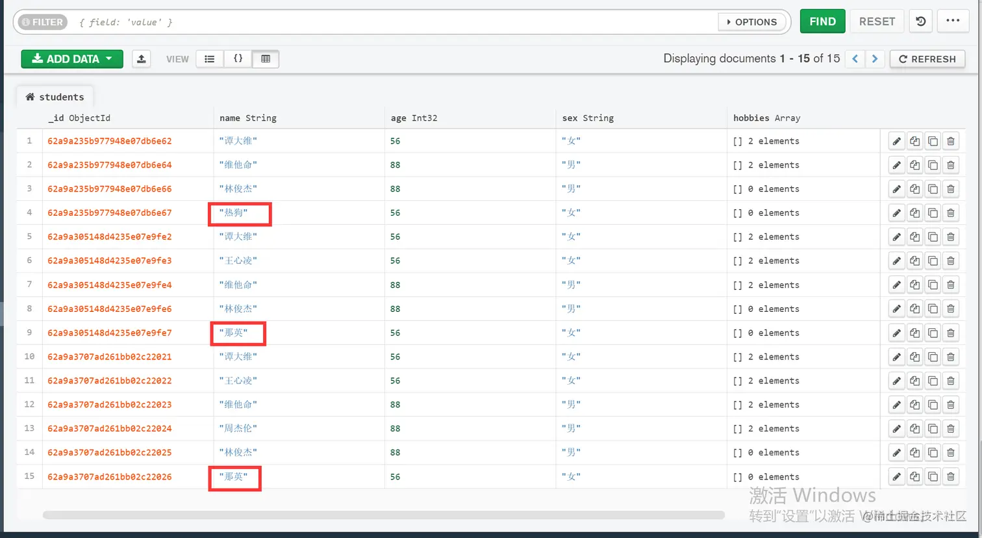
Task: Go to previous page of documents
Action: pyautogui.click(x=855, y=59)
